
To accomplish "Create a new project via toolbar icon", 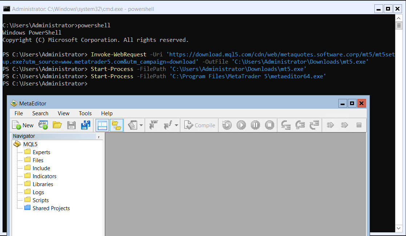I will tap(43, 125).
